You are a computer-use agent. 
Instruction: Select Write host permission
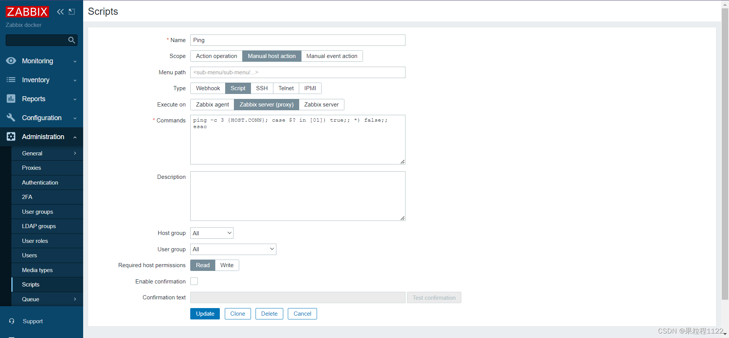pyautogui.click(x=227, y=265)
